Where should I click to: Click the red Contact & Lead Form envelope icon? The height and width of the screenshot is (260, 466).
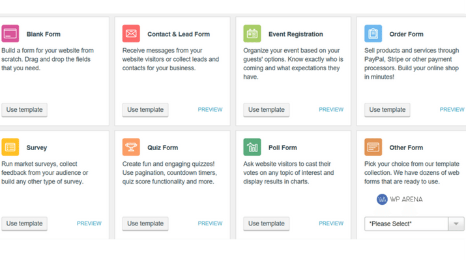[131, 34]
